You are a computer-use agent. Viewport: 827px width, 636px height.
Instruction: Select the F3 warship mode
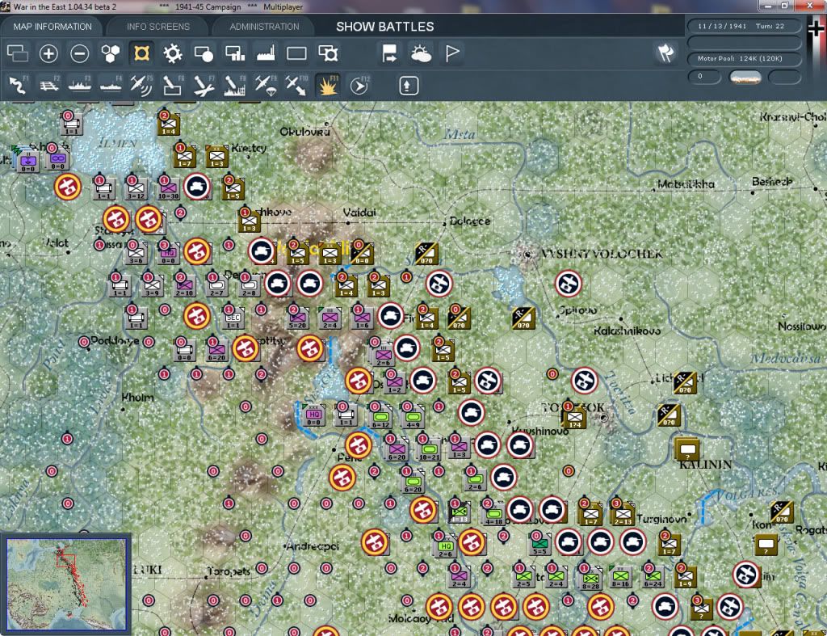80,86
